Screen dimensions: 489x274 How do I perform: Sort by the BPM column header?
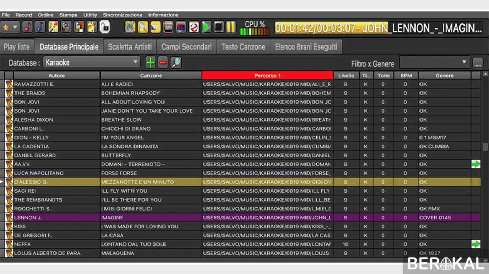click(x=406, y=76)
